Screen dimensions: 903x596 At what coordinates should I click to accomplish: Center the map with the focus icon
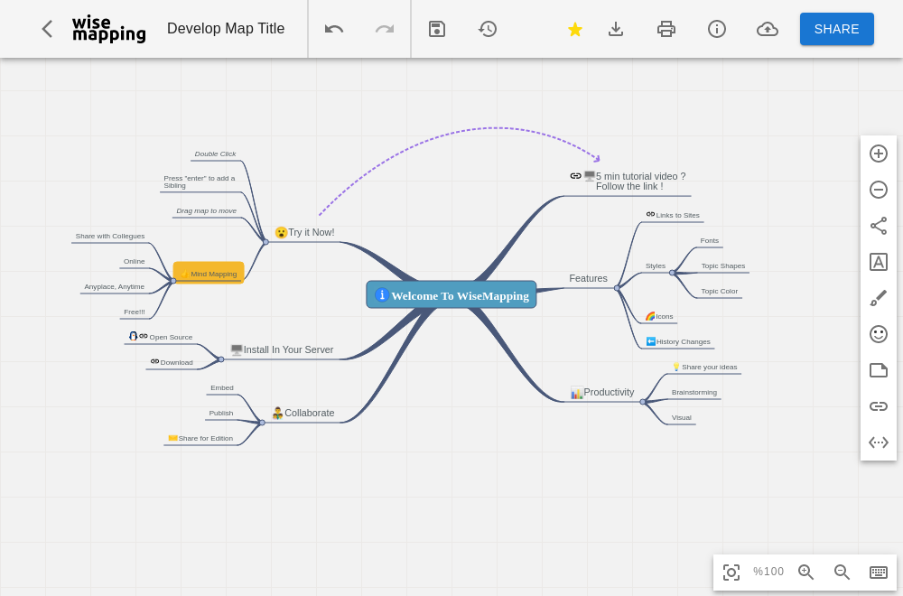point(731,572)
